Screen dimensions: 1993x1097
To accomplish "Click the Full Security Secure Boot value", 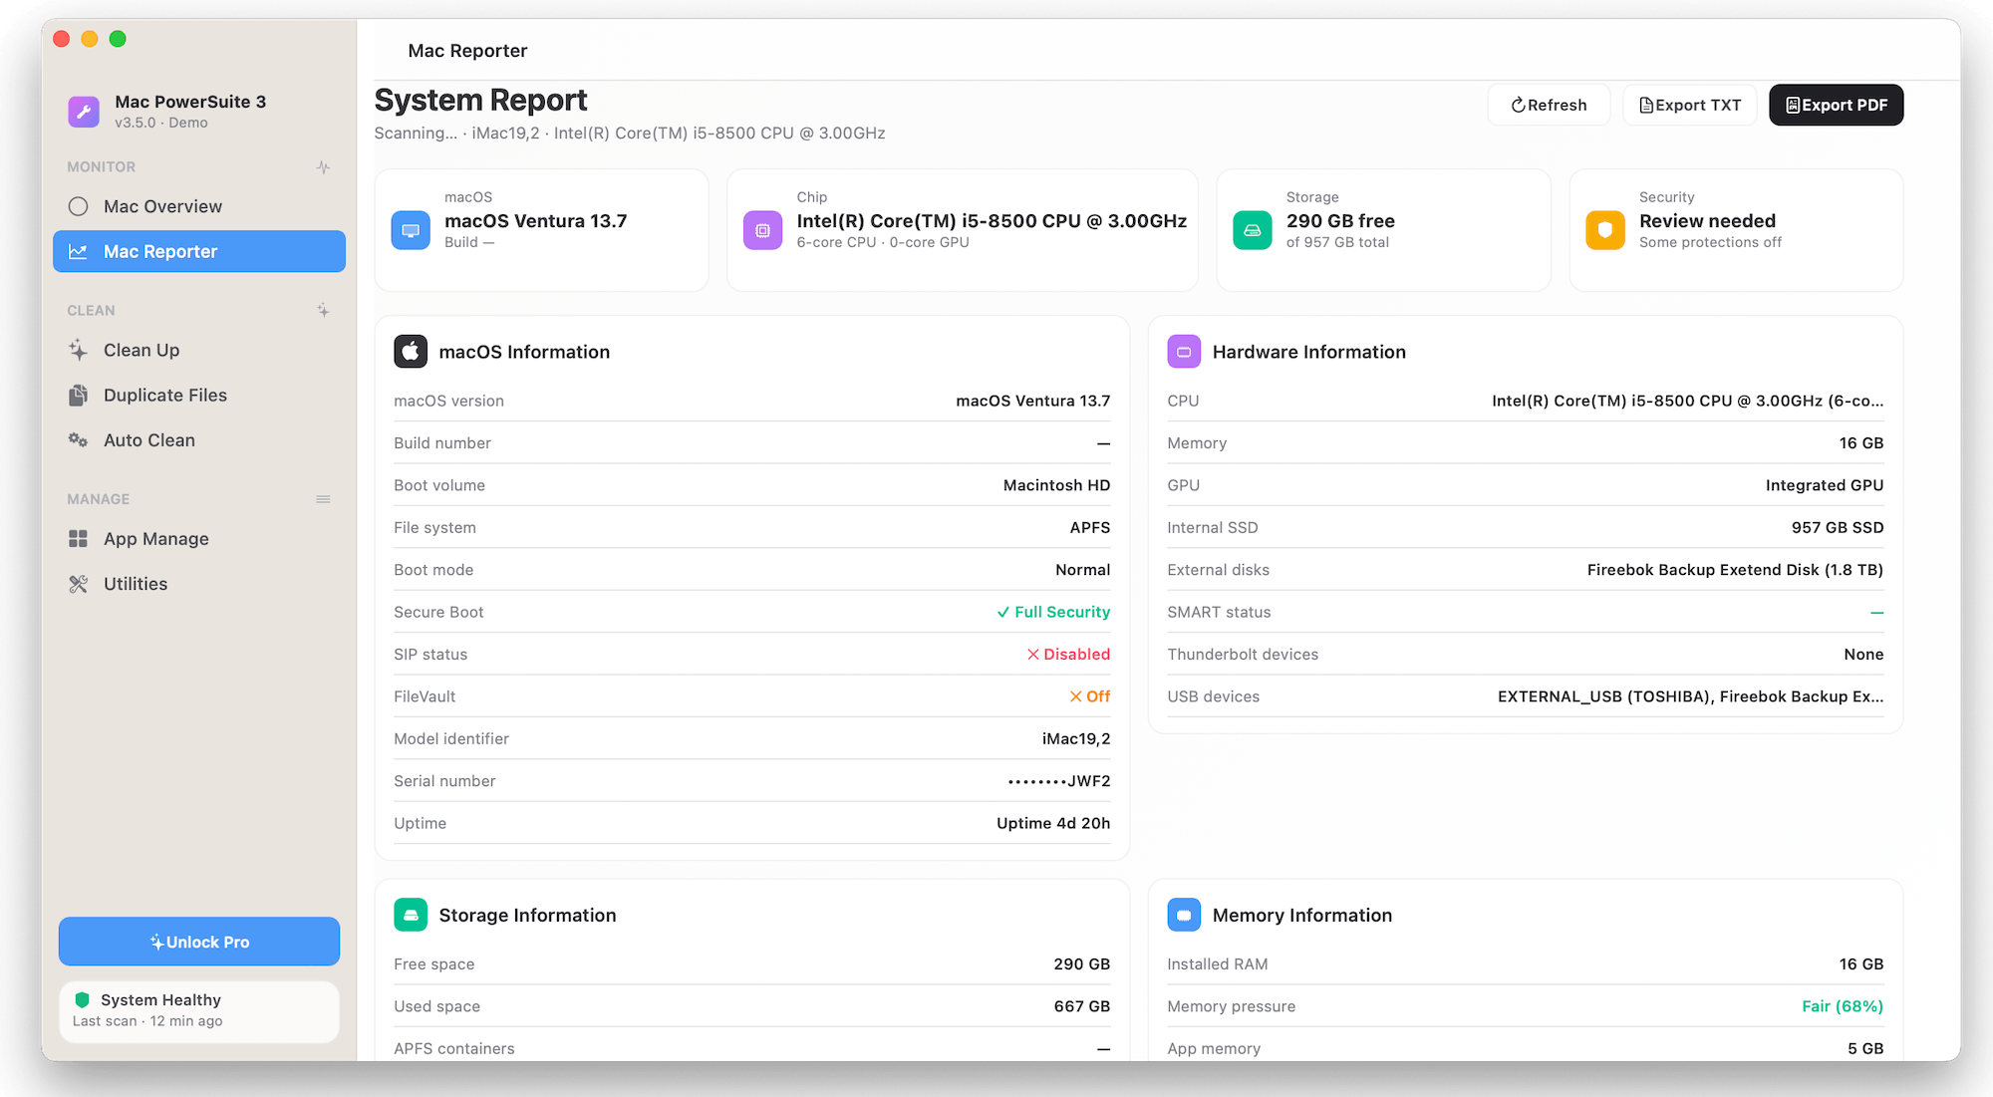I will click(1053, 612).
